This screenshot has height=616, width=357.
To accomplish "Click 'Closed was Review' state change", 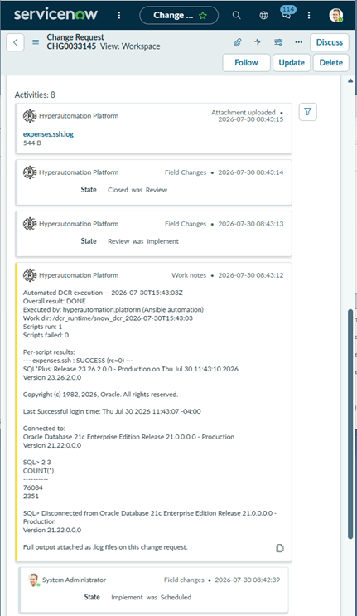I will click(x=137, y=190).
